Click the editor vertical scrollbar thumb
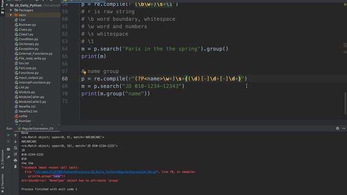This screenshot has height=195, width=347. tap(345, 103)
